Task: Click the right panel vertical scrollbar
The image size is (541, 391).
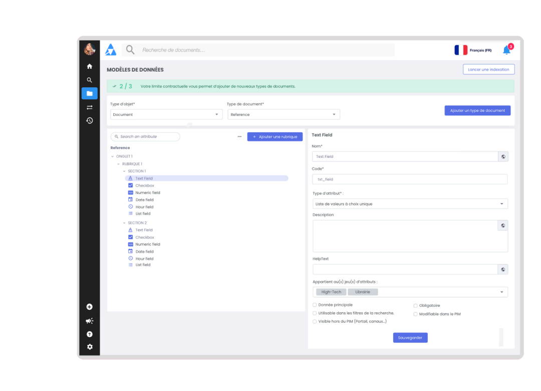Action: point(501,337)
